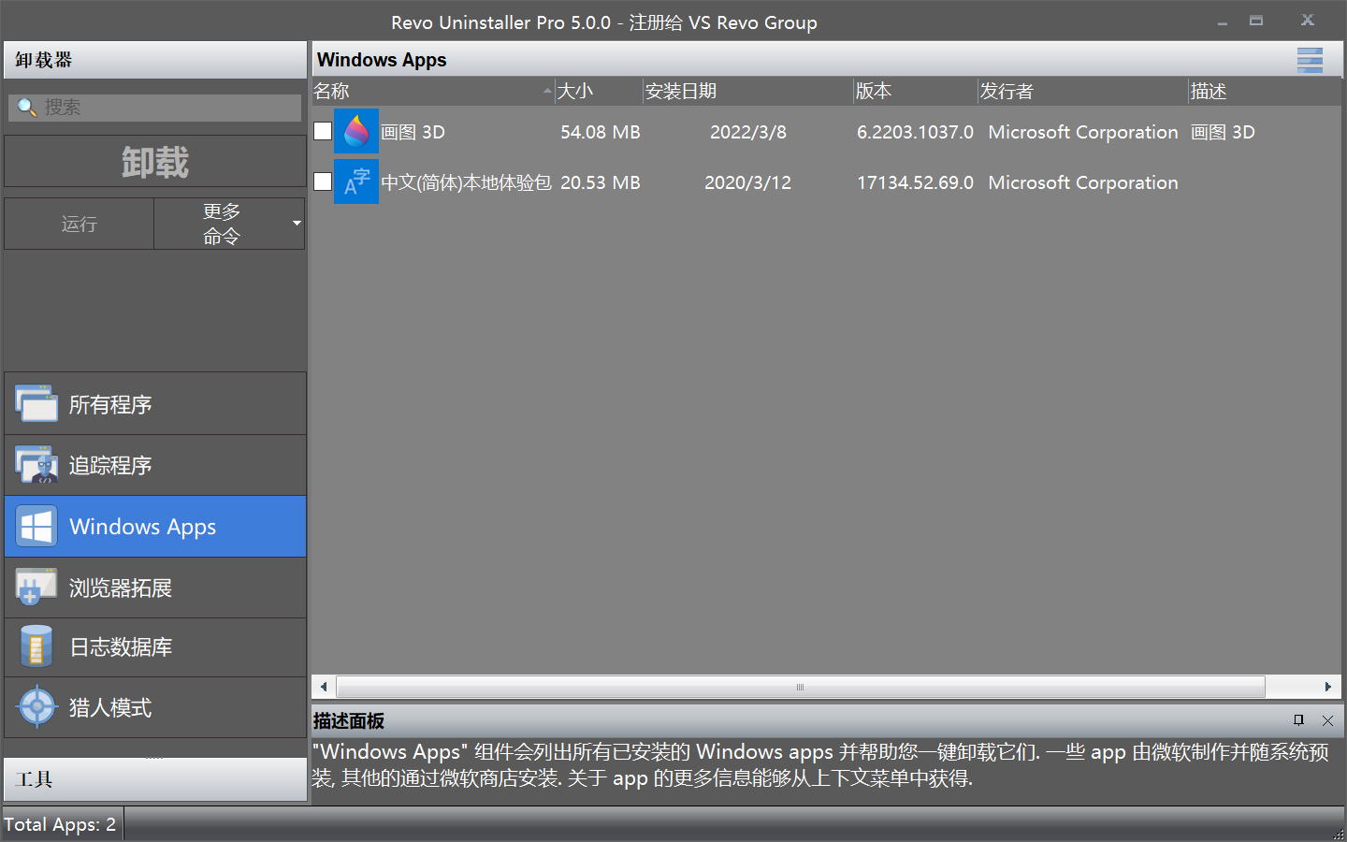Viewport: 1347px width, 842px height.
Task: Click the Windows Apps logo icon
Action: click(36, 527)
